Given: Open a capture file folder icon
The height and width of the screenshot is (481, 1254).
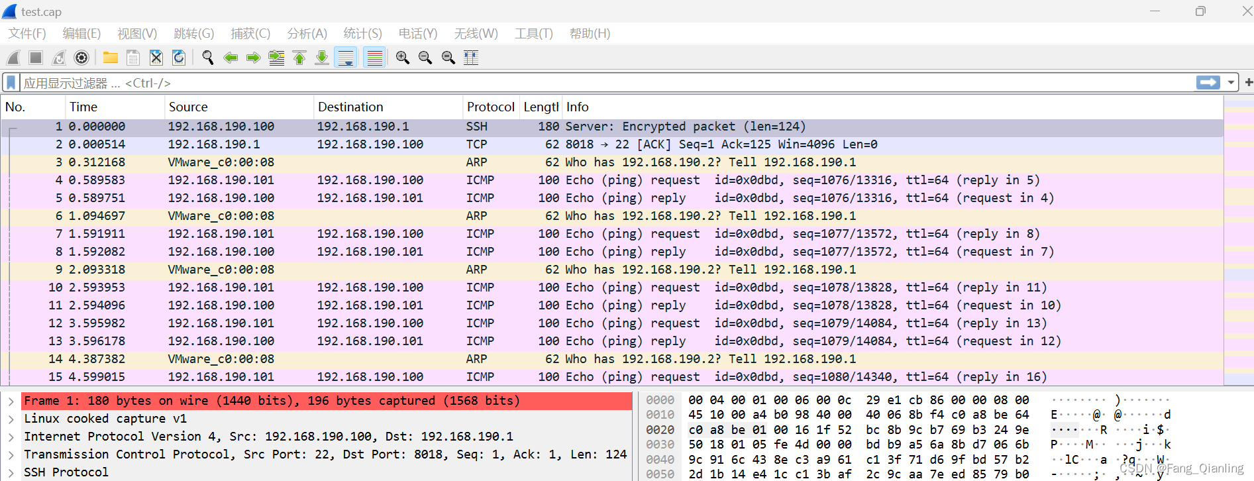Looking at the screenshot, I should [x=111, y=58].
